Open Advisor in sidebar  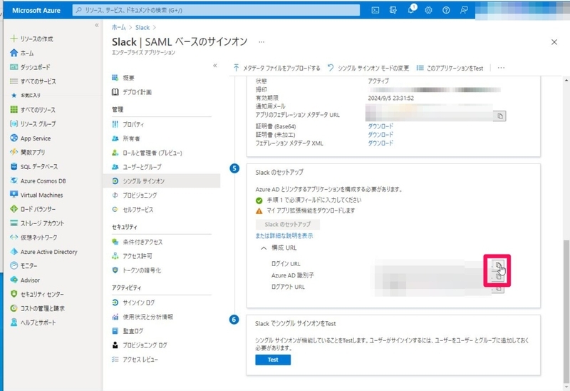(x=25, y=280)
